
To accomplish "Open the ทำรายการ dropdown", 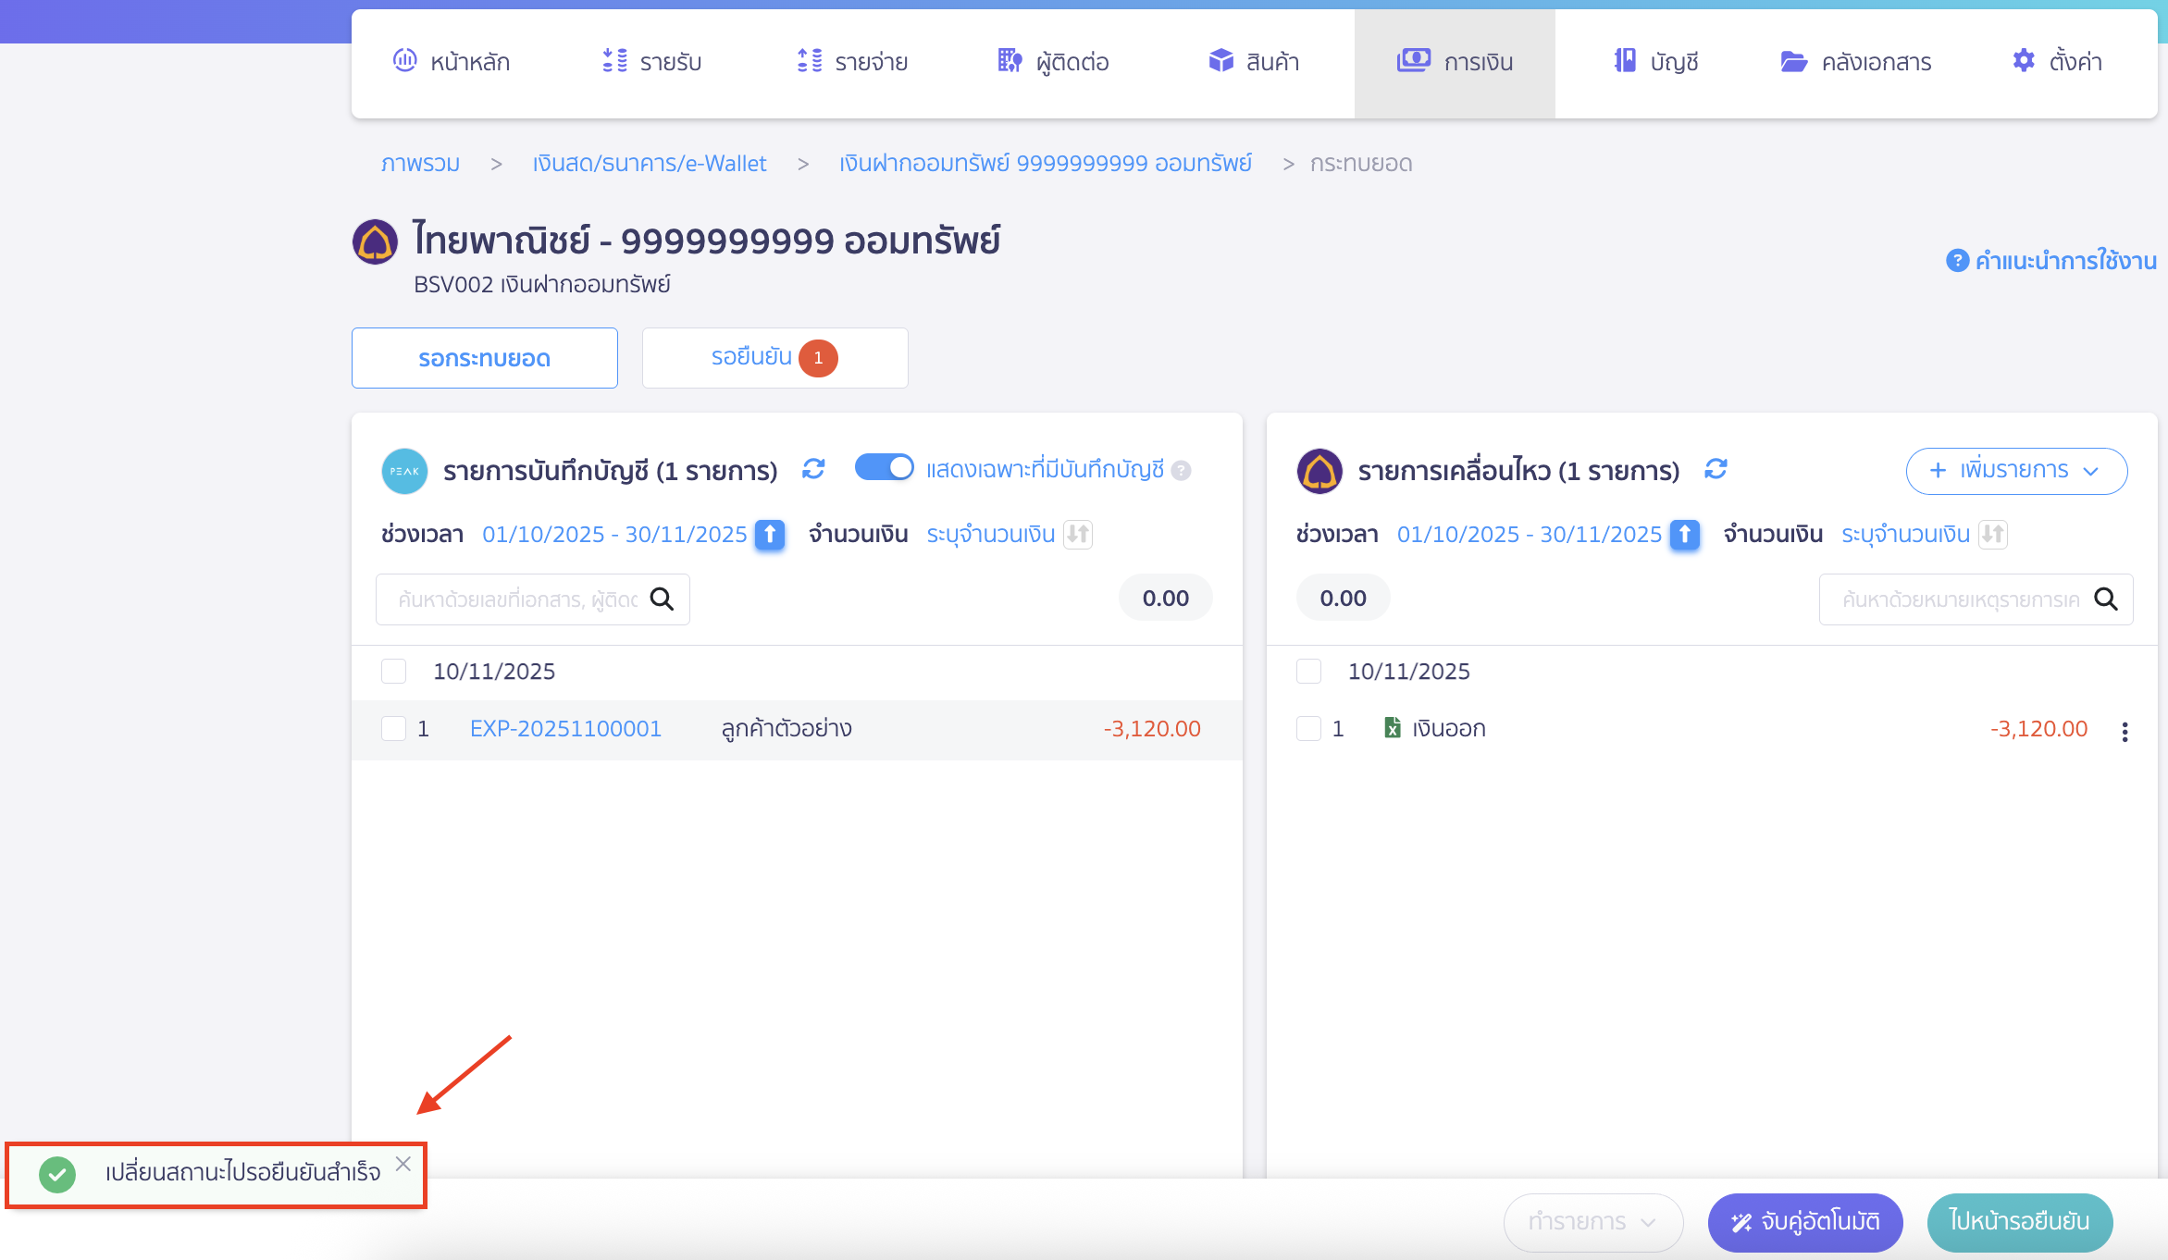I will pos(1593,1222).
